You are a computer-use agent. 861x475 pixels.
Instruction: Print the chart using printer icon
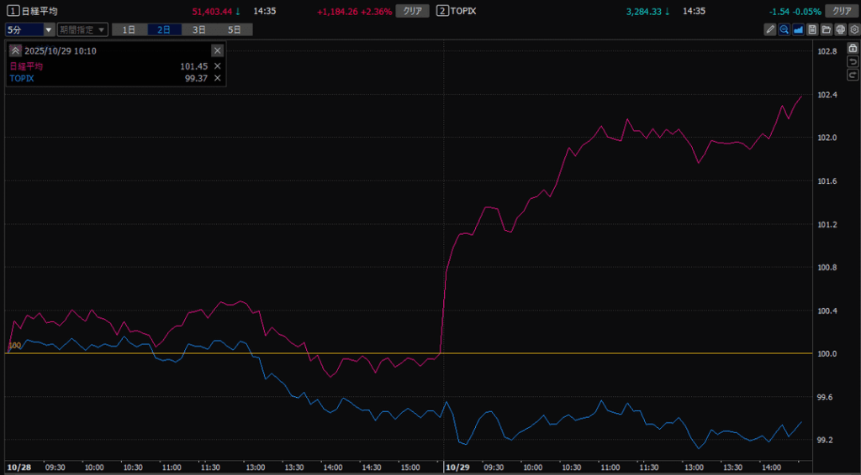[x=840, y=29]
